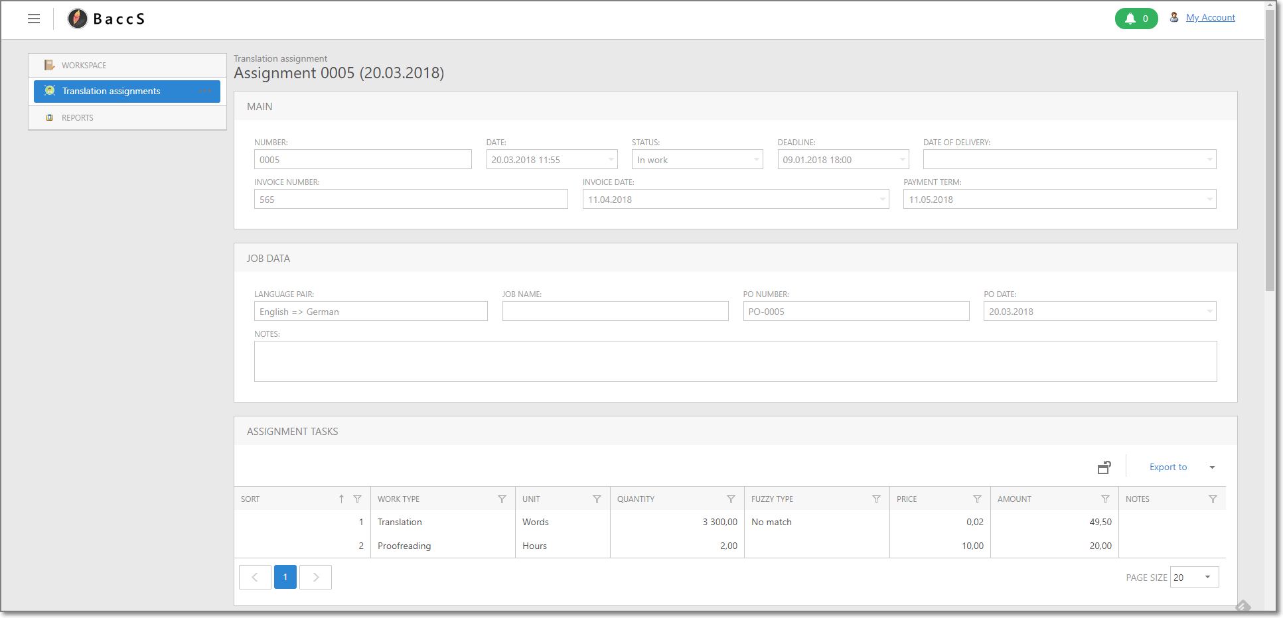
Task: Click the Export to button
Action: 1168,467
